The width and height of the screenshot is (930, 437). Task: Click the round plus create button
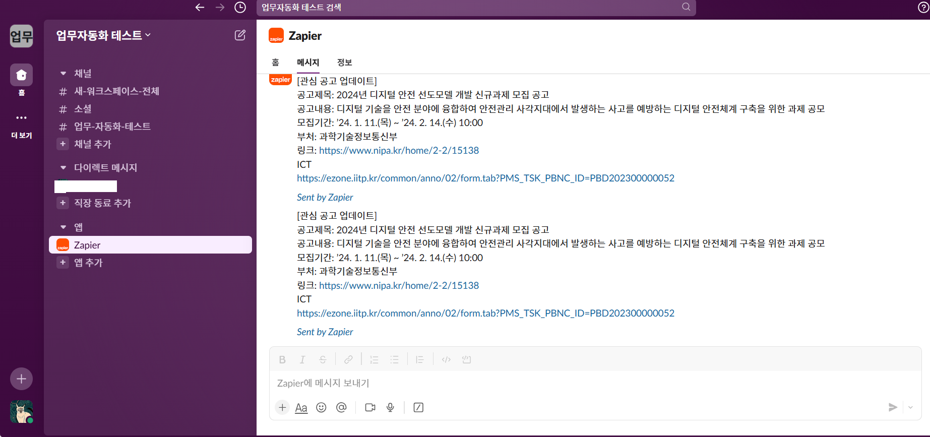(21, 379)
